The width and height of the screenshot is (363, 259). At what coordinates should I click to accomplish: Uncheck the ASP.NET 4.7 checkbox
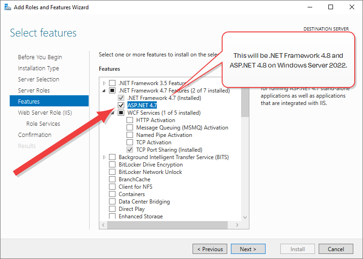click(x=121, y=105)
